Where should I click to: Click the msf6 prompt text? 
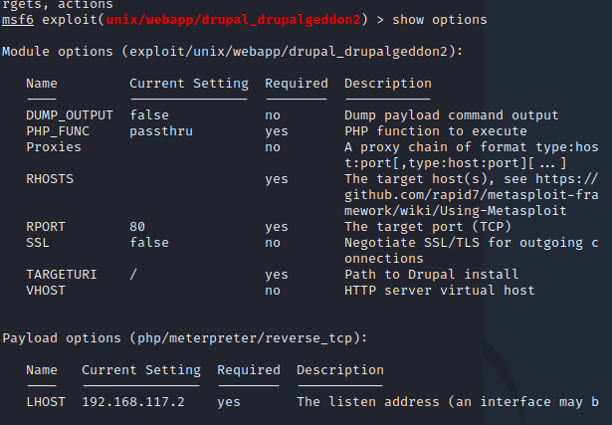click(18, 20)
